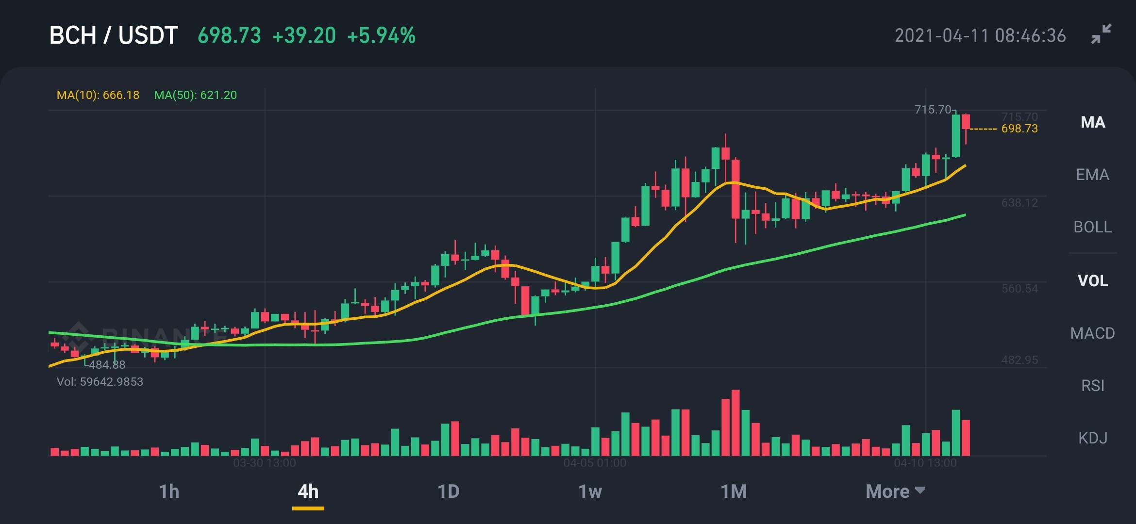
Task: Switch chart to 1D interval
Action: pyautogui.click(x=448, y=491)
